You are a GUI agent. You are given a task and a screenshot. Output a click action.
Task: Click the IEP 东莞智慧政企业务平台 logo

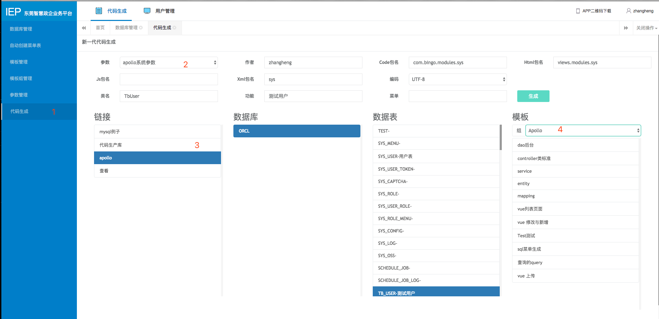(39, 12)
